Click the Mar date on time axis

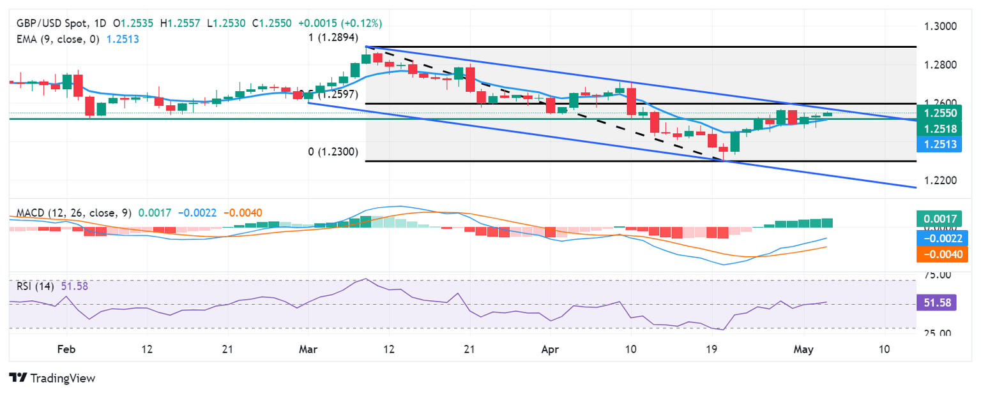[309, 349]
